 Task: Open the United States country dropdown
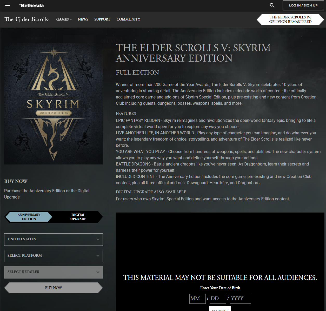pos(54,240)
